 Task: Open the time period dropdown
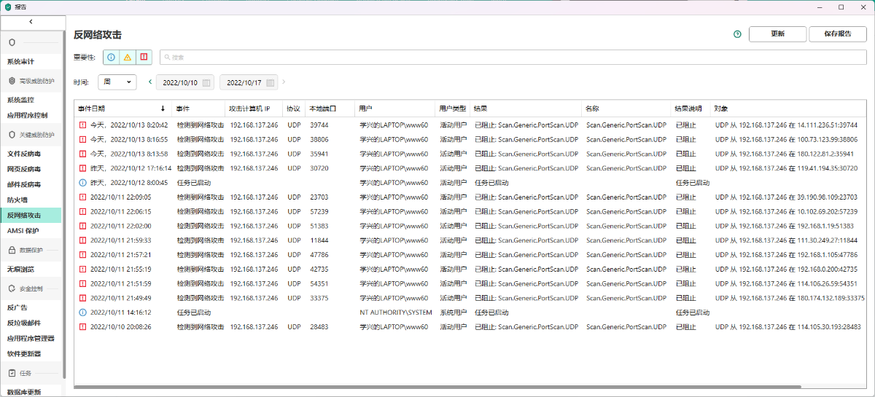117,82
